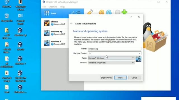Click the help question mark in dialog
Image resolution: width=179 pixels, height=100 pixels.
(131, 17)
